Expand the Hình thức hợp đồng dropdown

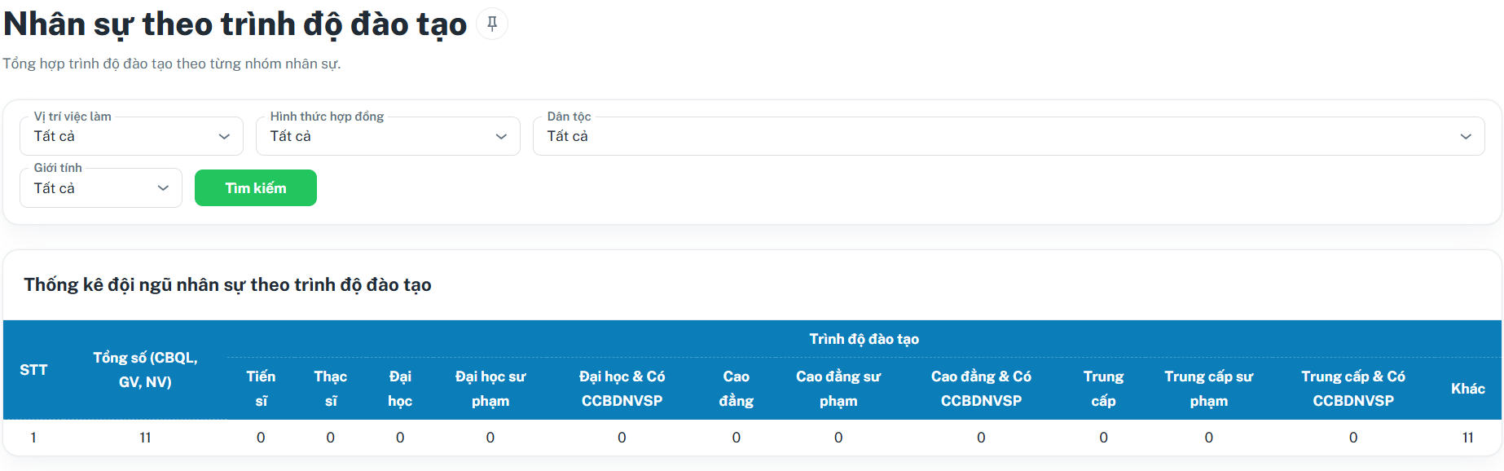(388, 136)
